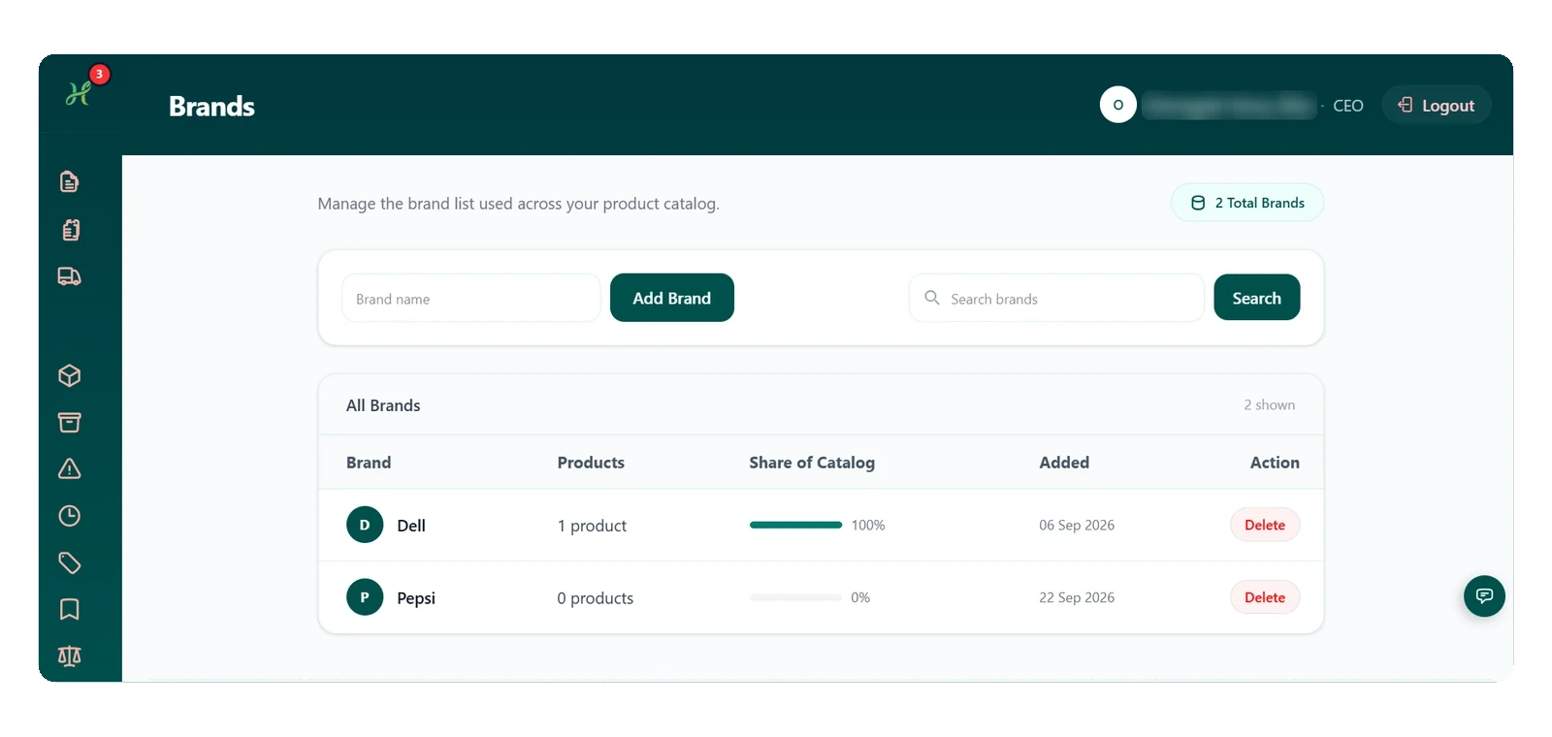
Task: Click the "Products" column header
Action: pyautogui.click(x=591, y=463)
